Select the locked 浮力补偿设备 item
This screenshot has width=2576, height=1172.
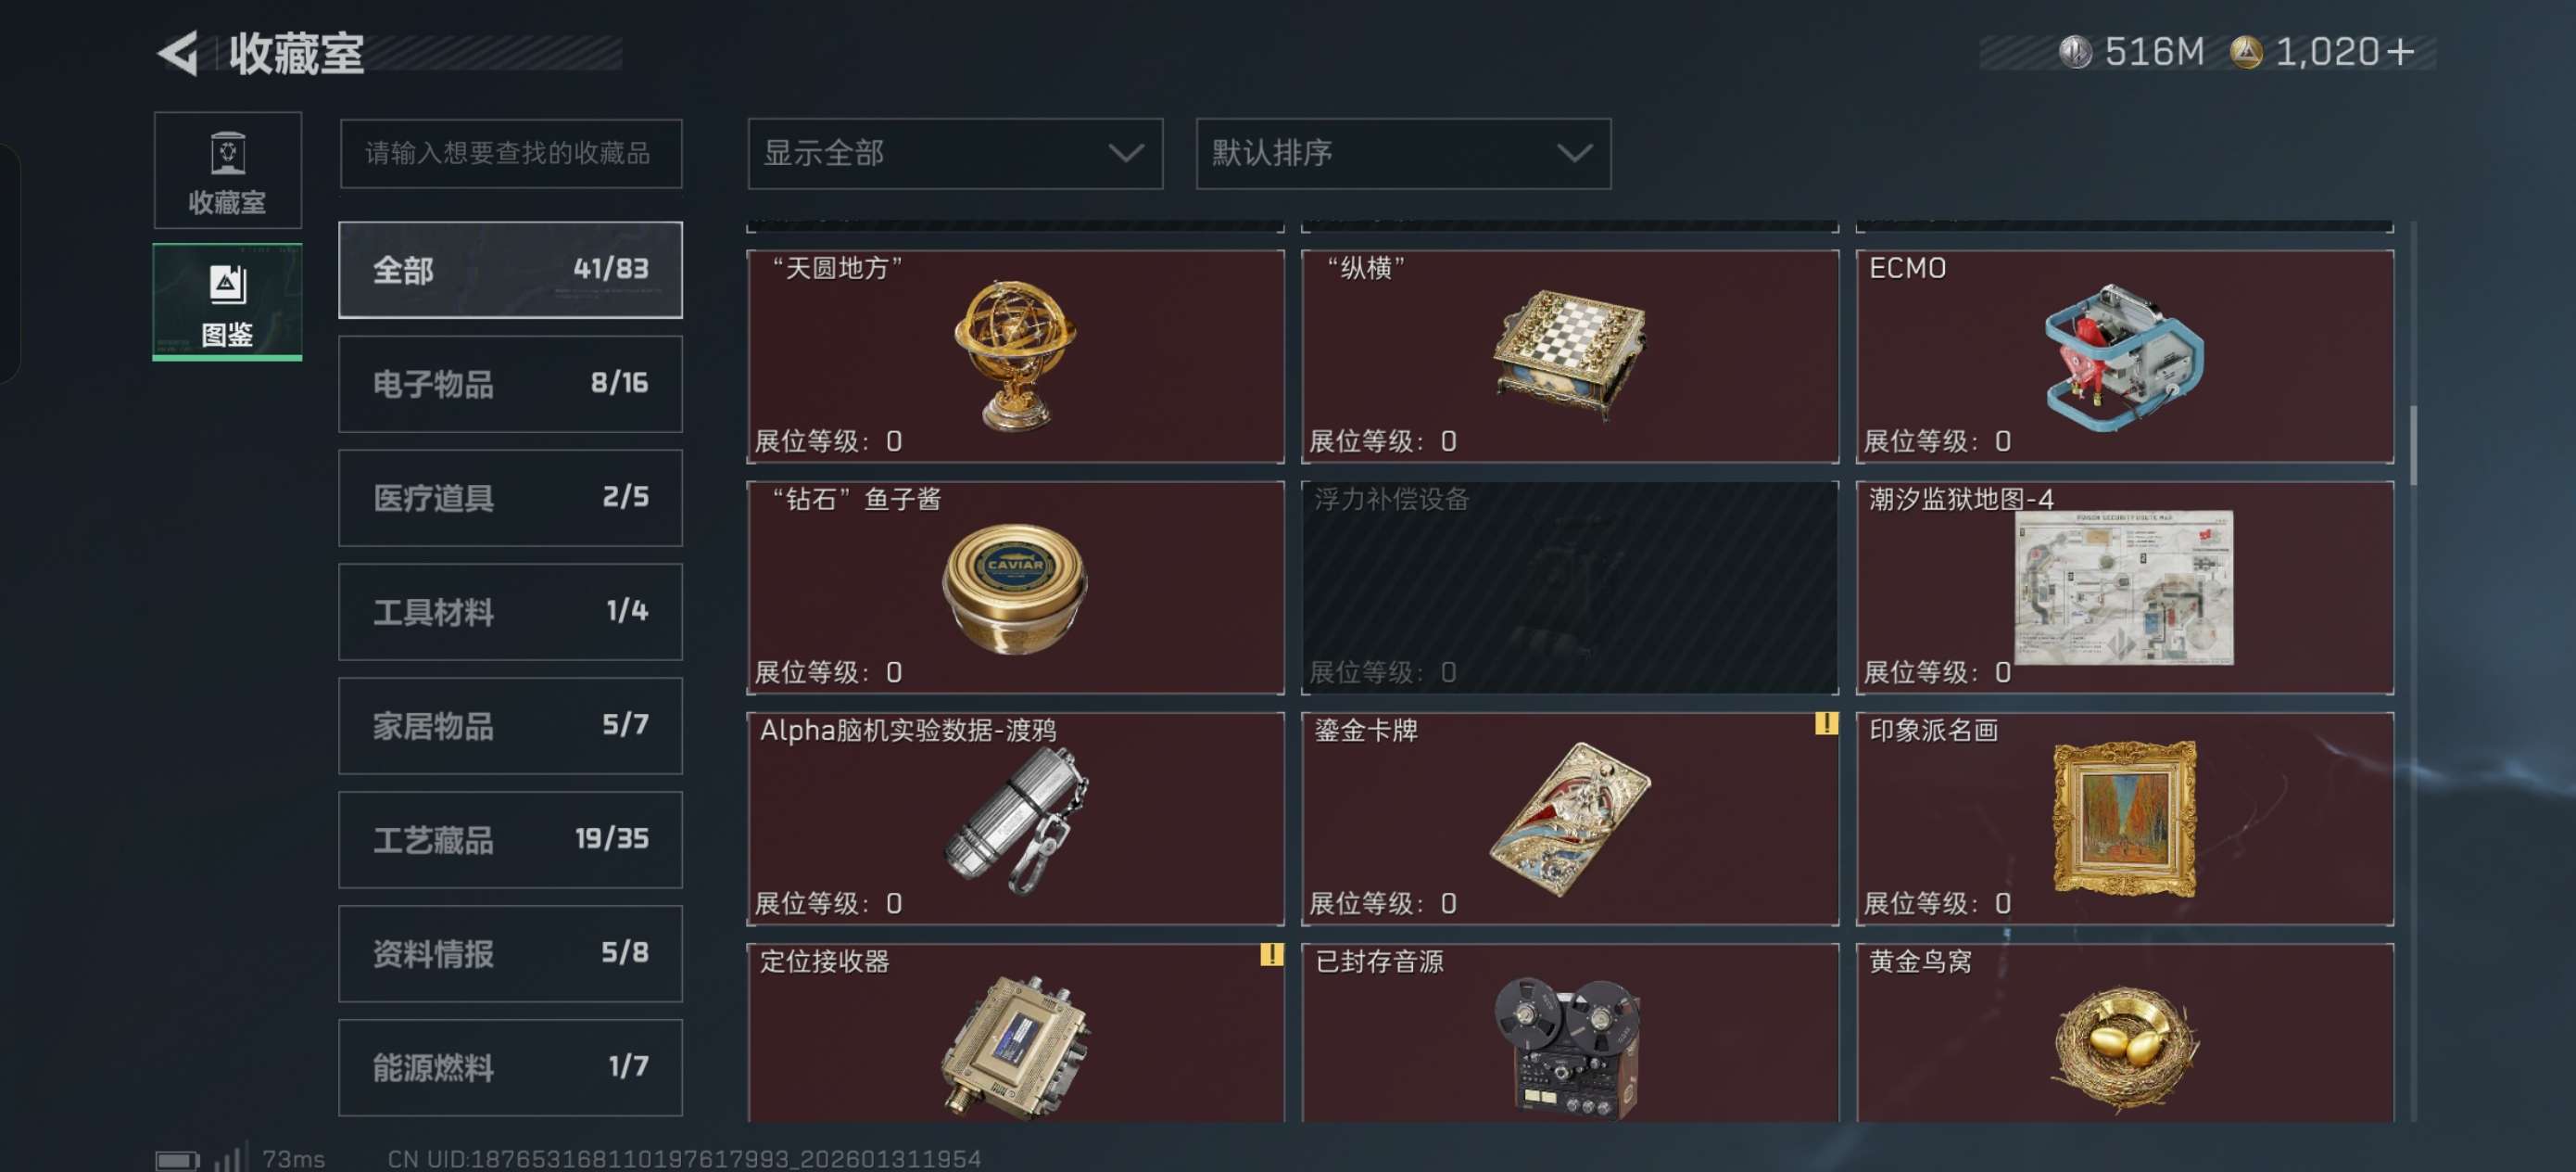1569,588
